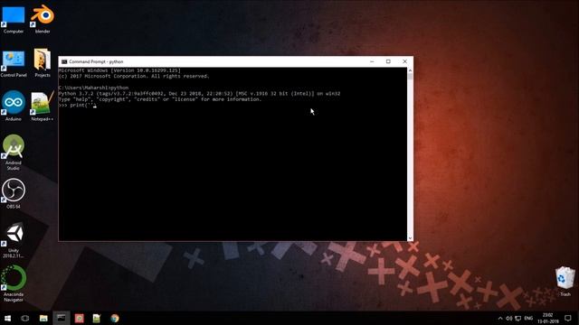Click the 'Microsoft Windows [Version' line
The height and width of the screenshot is (325, 579).
(x=119, y=70)
